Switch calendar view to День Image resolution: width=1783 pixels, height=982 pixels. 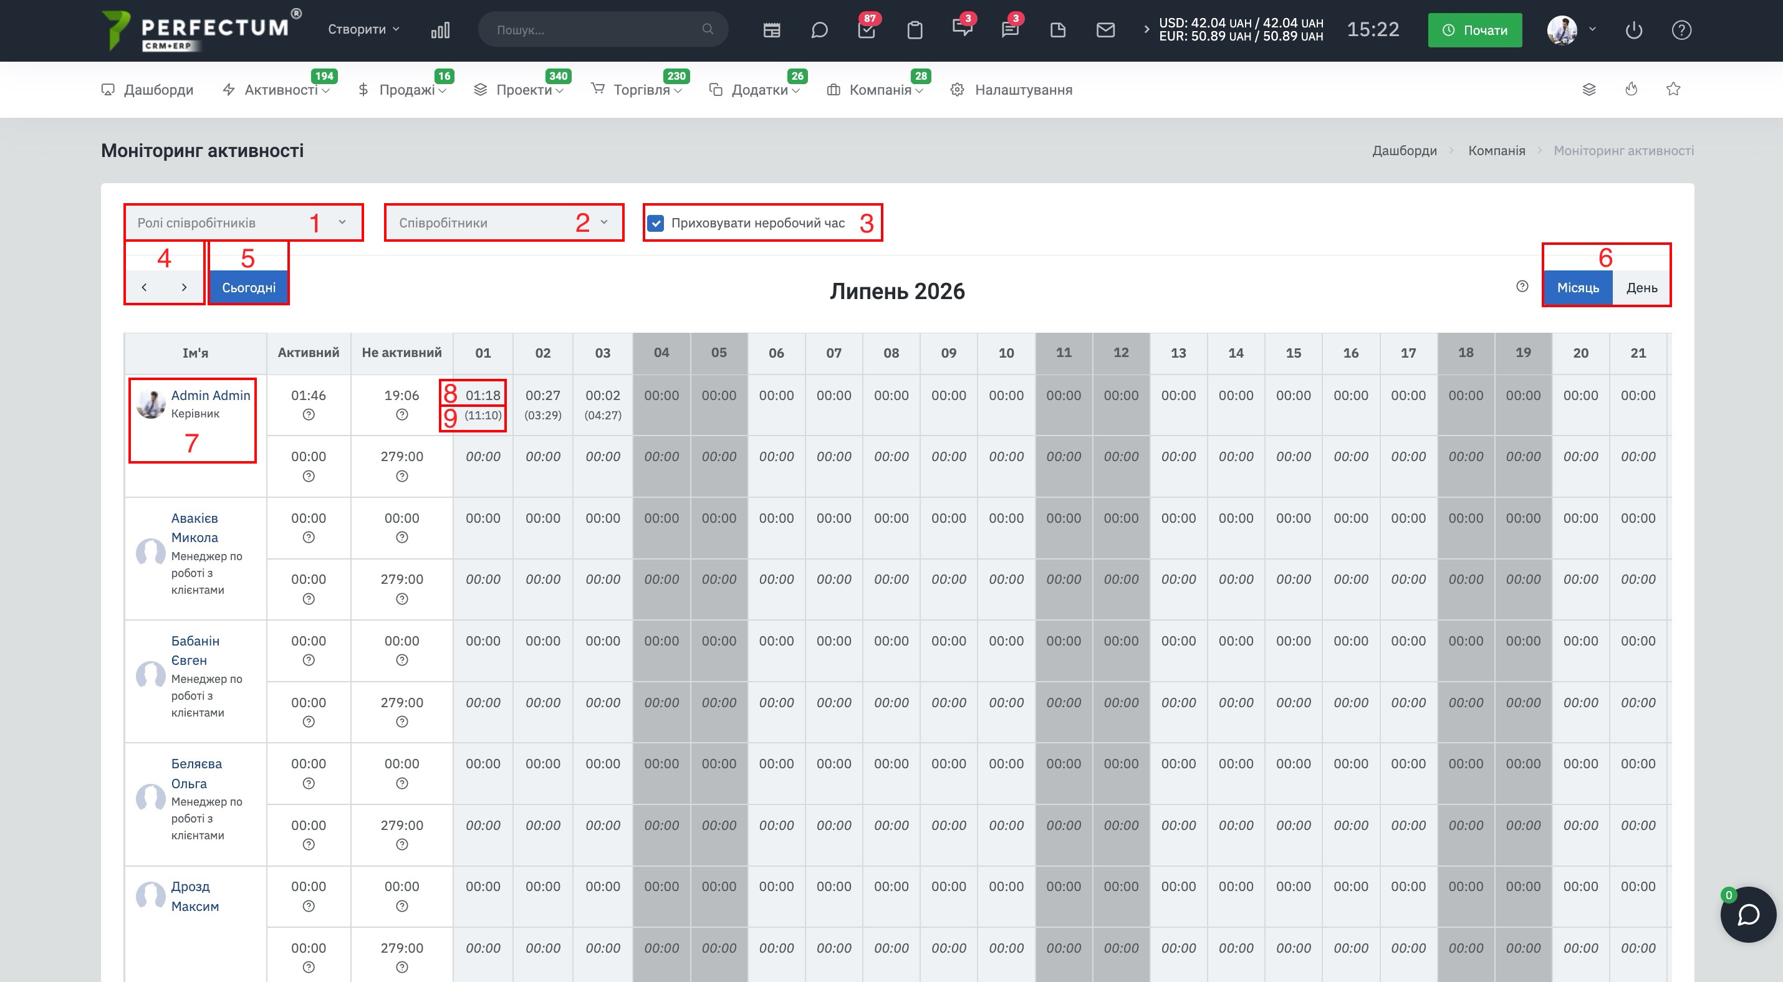pyautogui.click(x=1641, y=288)
